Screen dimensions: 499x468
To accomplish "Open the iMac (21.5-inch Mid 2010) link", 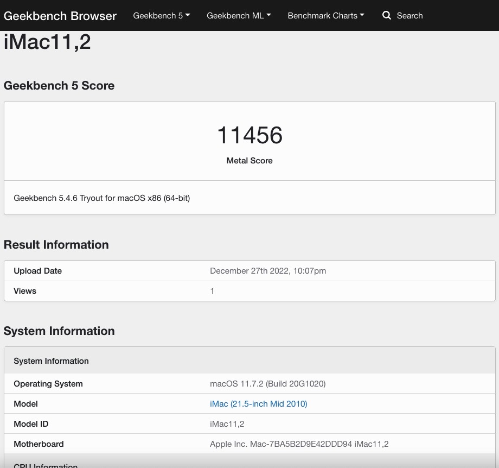I will click(258, 403).
